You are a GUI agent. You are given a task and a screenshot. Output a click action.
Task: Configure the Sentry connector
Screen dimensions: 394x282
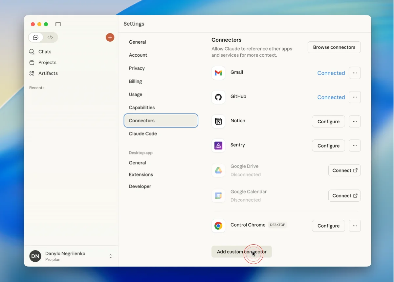[328, 146]
